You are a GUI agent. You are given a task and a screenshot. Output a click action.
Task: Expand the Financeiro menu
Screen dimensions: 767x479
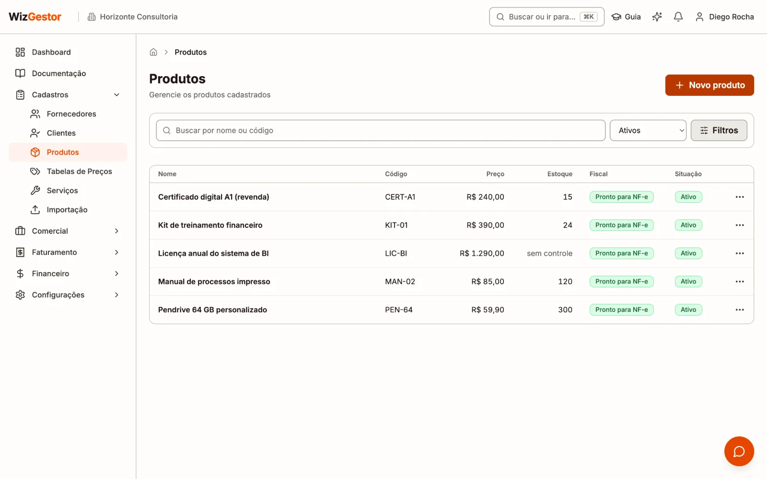click(68, 274)
